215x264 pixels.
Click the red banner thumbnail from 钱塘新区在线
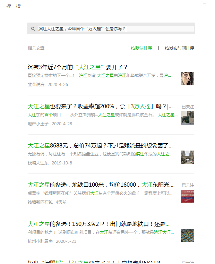coord(188,196)
